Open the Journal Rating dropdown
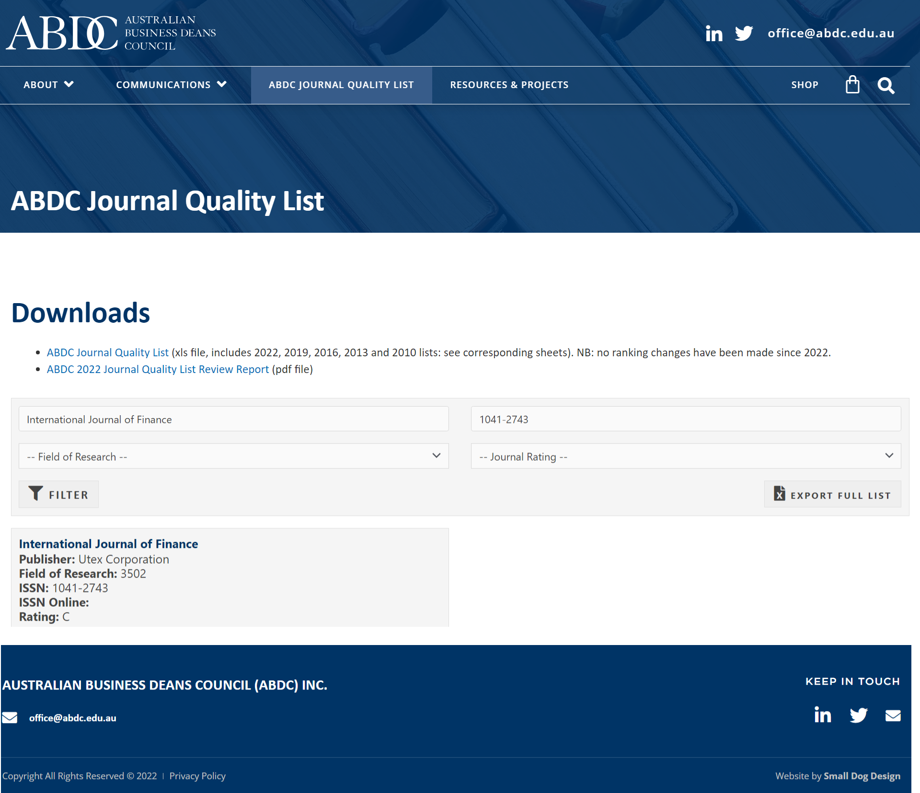The image size is (920, 793). click(x=686, y=456)
